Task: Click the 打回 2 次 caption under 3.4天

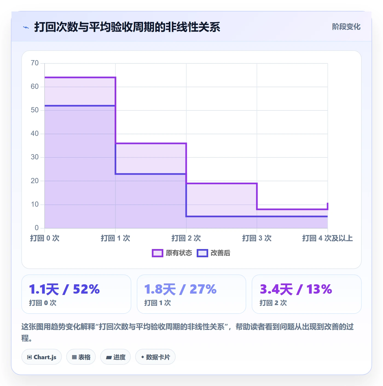Action: (x=273, y=303)
